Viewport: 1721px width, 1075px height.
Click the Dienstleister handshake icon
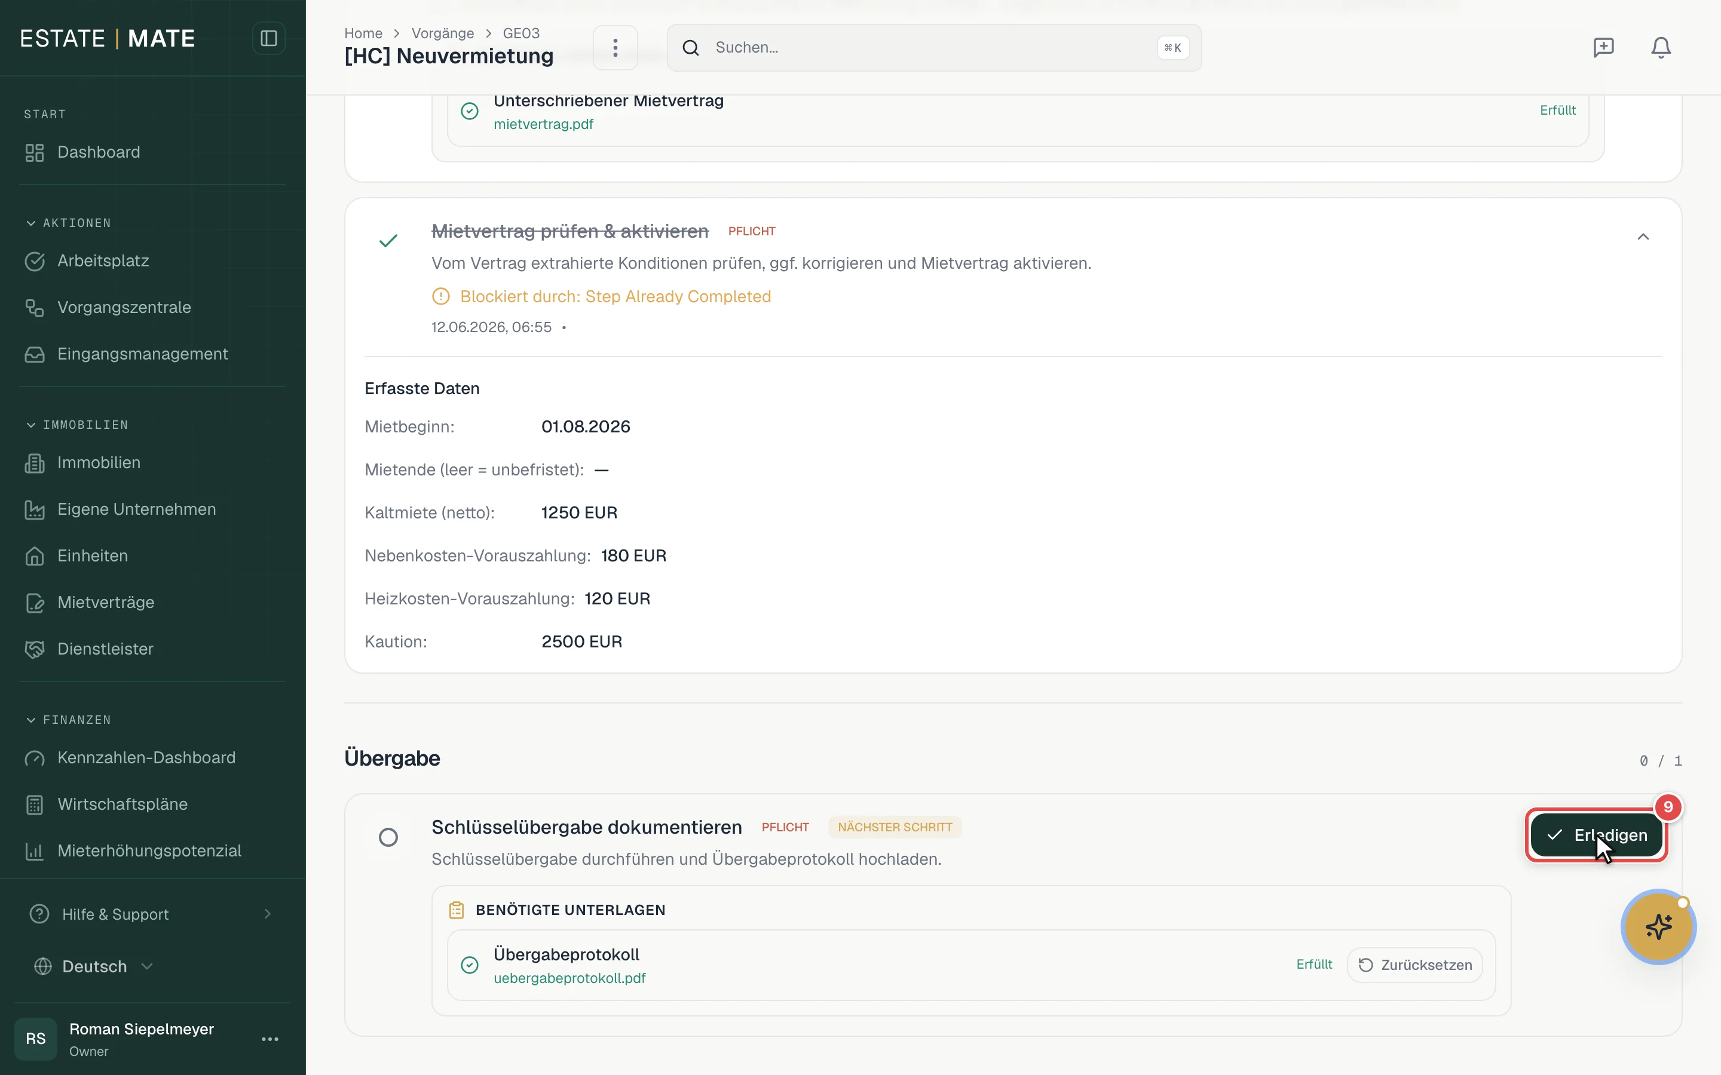pos(35,649)
